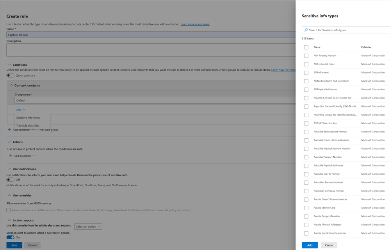Check the ASP.NET Machine Key checkbox

point(306,123)
